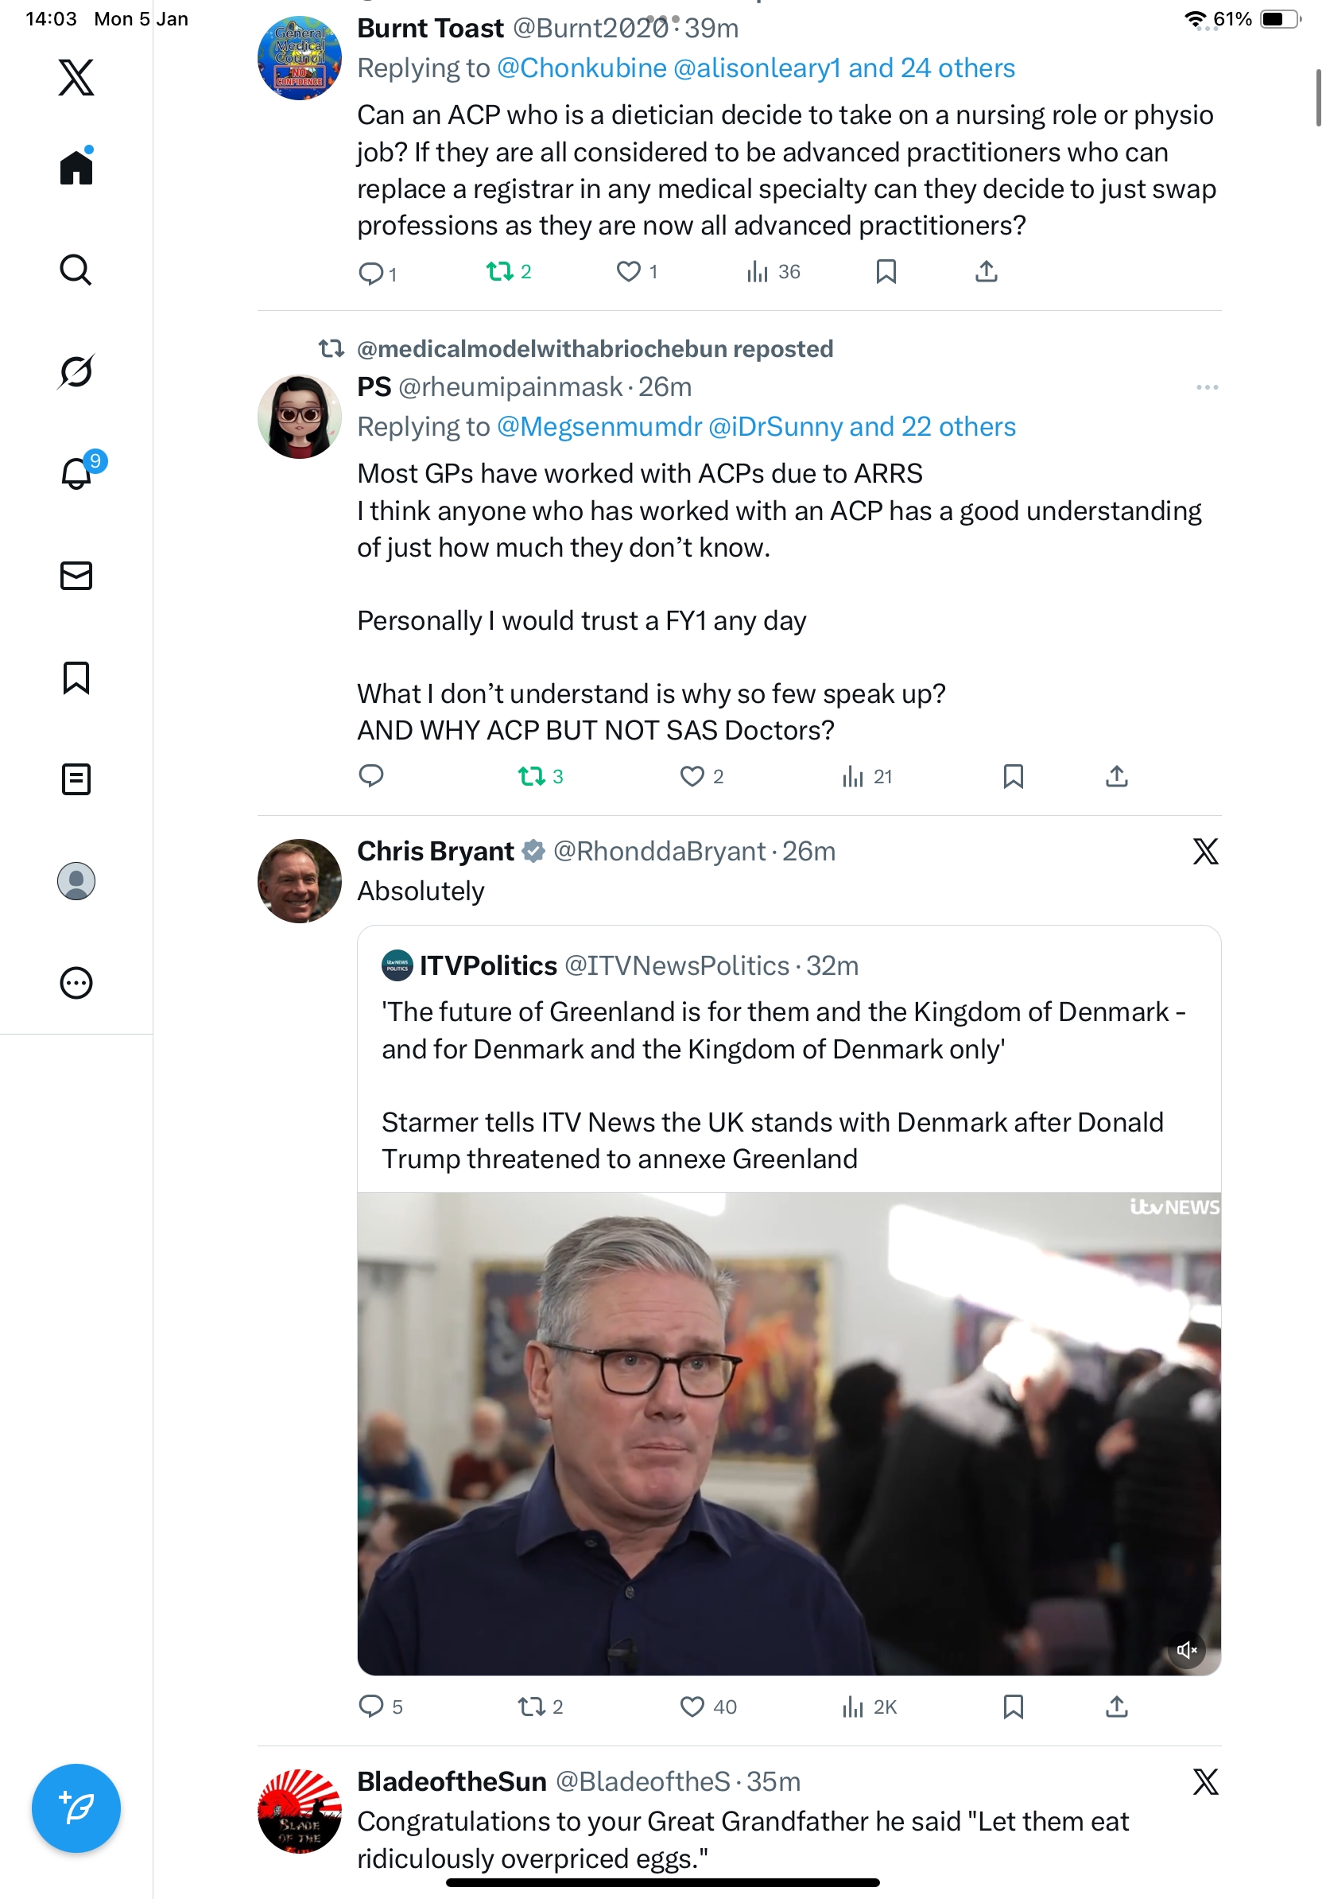Viewport: 1326px width, 1899px height.
Task: Open @Megsenmumdr mention link
Action: (x=599, y=427)
